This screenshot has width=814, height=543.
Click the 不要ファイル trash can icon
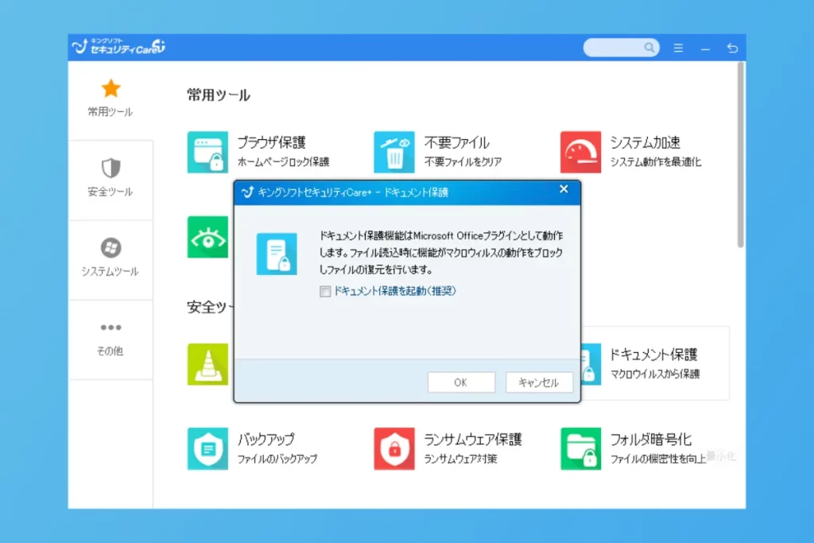(394, 152)
